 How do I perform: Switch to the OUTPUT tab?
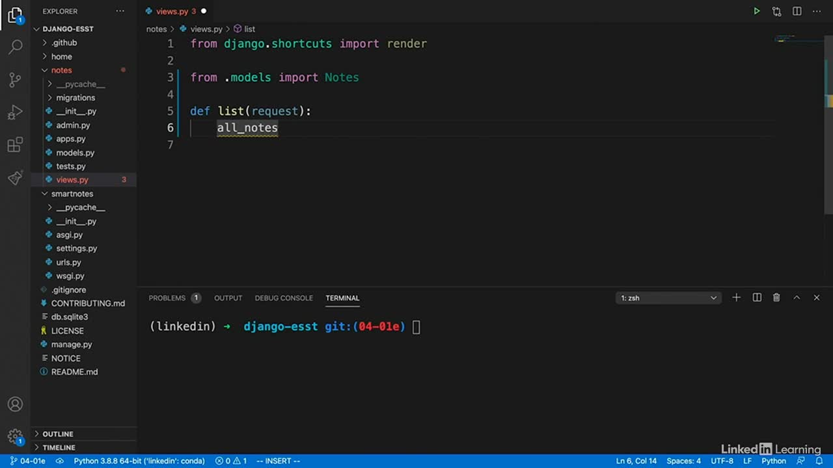tap(228, 298)
